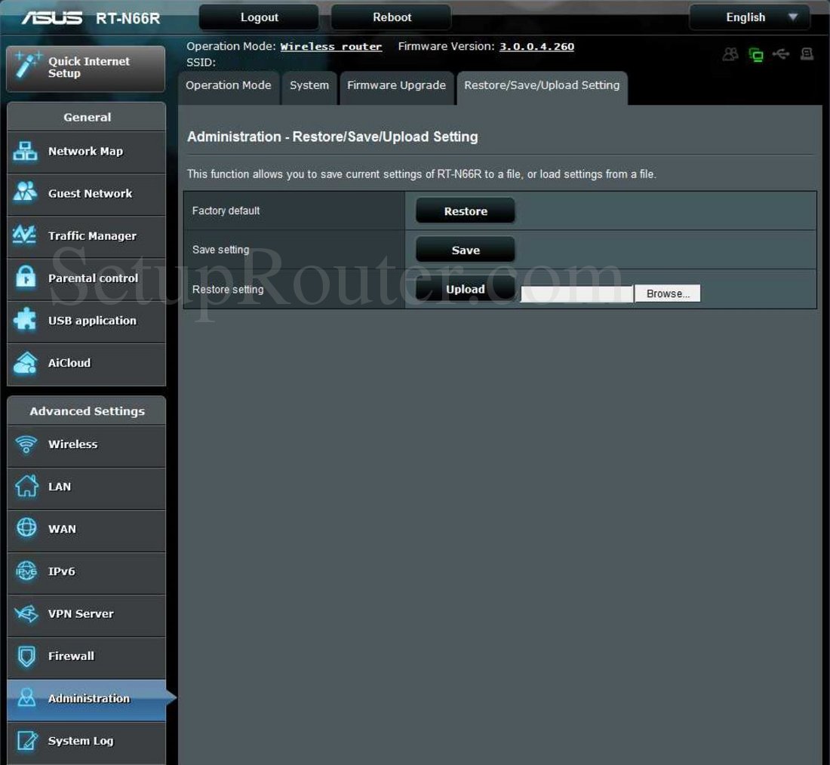Click the 'Factory default' row label
Screen dimensions: 830x765
click(x=226, y=210)
